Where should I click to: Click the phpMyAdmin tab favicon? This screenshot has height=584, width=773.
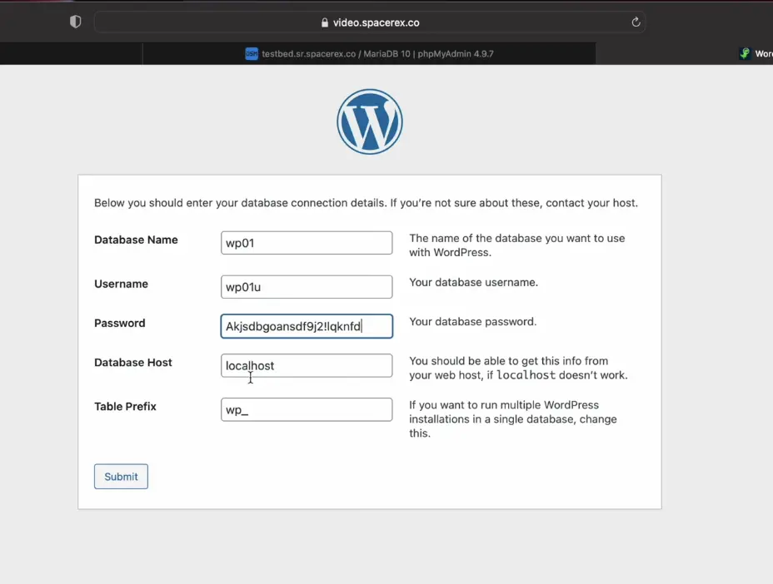(252, 53)
